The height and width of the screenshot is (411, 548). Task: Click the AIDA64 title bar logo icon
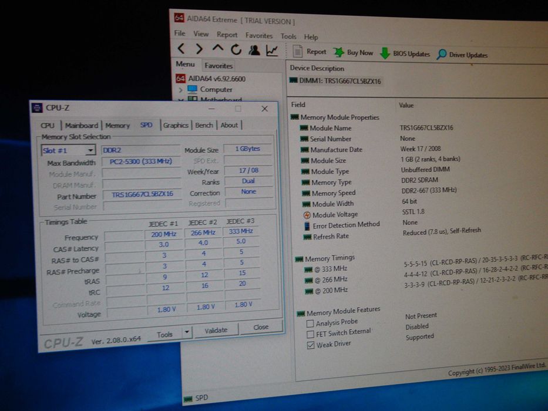(179, 18)
